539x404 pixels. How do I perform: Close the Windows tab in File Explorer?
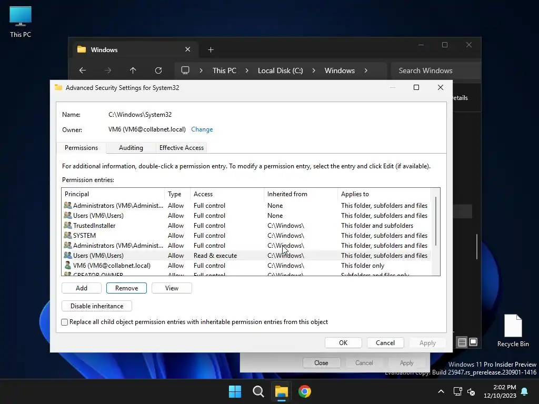(188, 49)
